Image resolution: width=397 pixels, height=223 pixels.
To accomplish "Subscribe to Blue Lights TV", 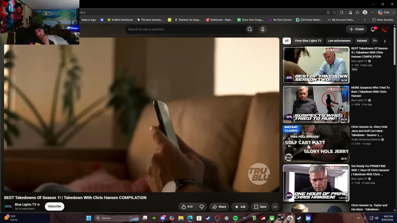I will 55,206.
